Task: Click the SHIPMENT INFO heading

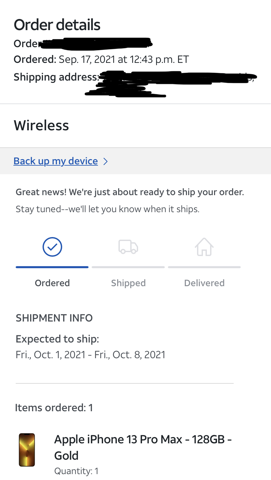Action: [x=54, y=318]
